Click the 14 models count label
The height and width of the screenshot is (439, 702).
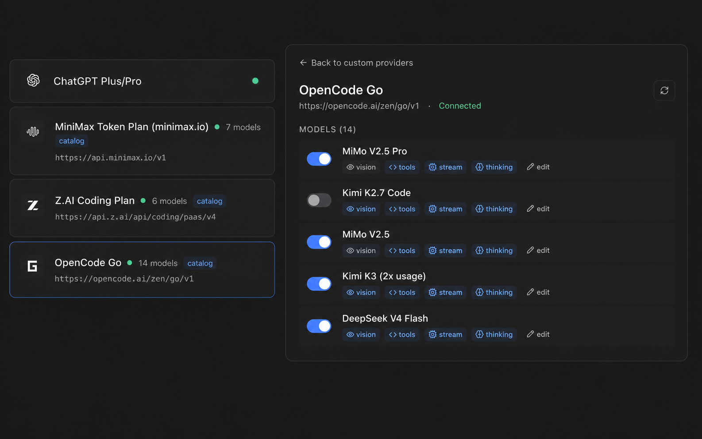coord(158,263)
